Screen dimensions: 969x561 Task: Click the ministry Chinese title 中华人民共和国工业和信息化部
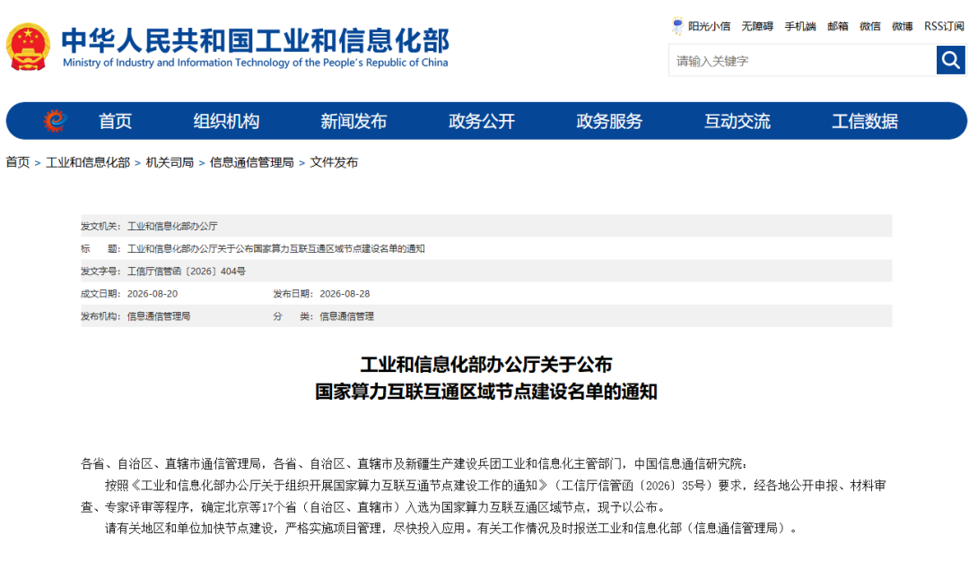[255, 40]
